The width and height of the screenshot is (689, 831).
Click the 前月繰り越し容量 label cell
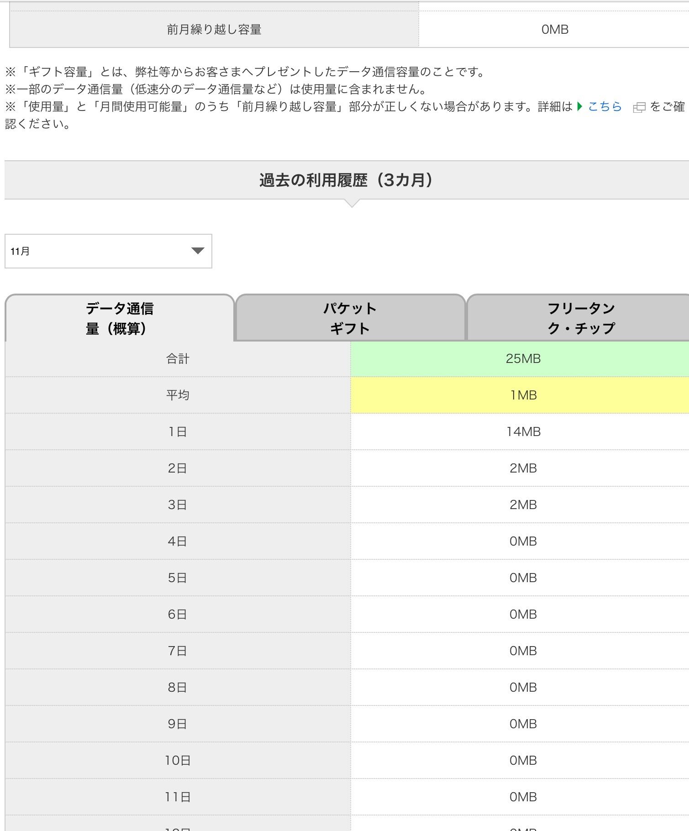click(x=214, y=30)
